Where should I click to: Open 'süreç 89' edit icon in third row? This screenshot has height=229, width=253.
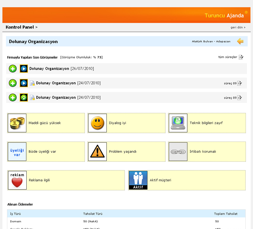(240, 97)
